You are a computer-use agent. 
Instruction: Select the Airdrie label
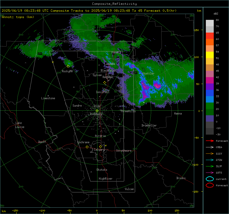point(100,136)
